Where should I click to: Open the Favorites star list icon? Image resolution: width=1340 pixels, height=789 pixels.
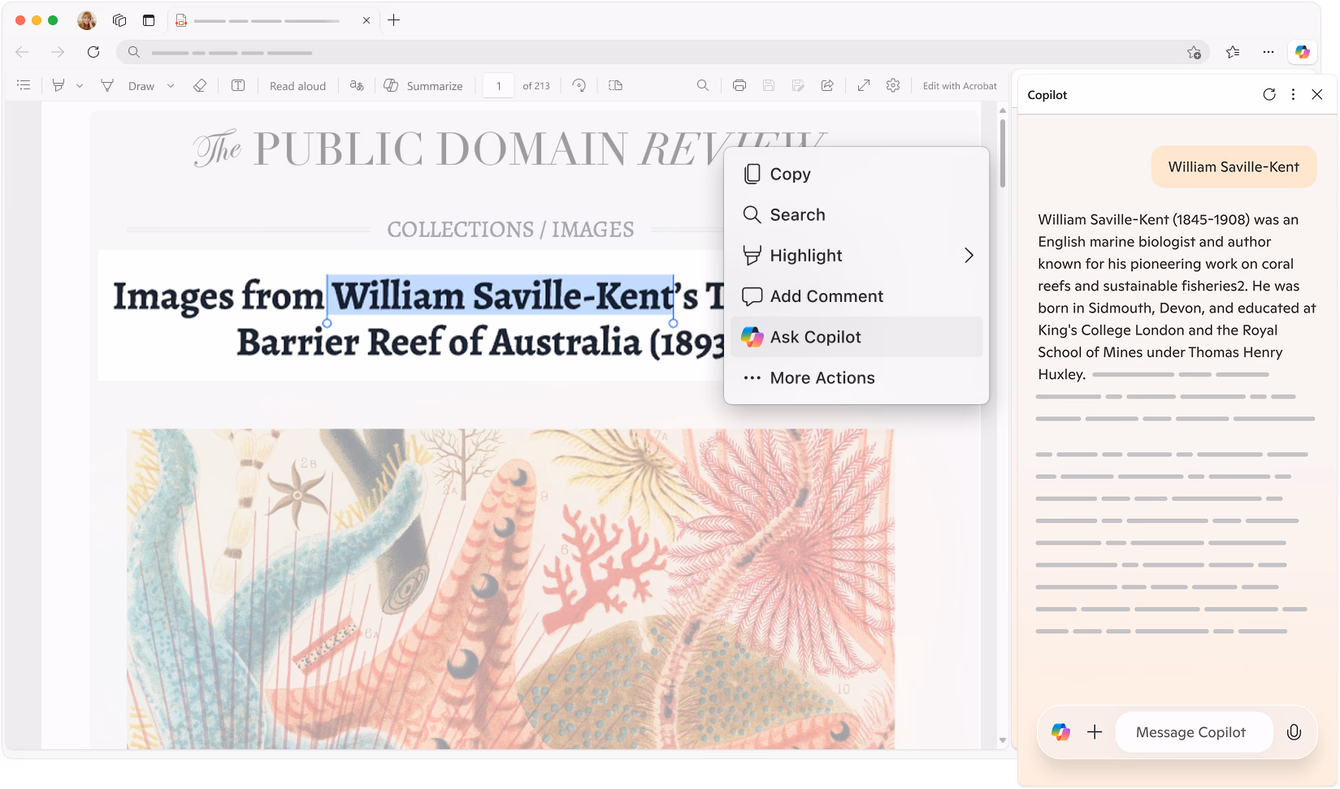[1233, 52]
